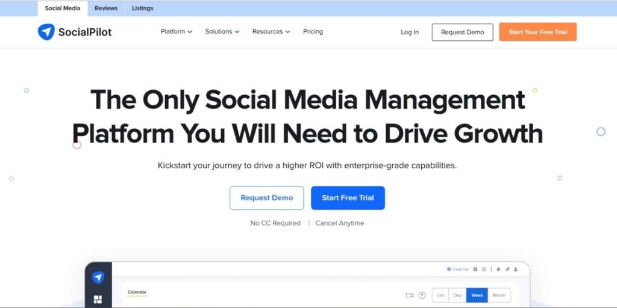This screenshot has width=617, height=308.
Task: Switch calendar to List view
Action: (x=440, y=295)
